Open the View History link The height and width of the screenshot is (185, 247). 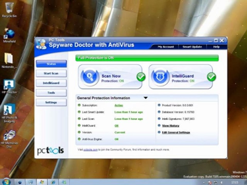pos(171,126)
